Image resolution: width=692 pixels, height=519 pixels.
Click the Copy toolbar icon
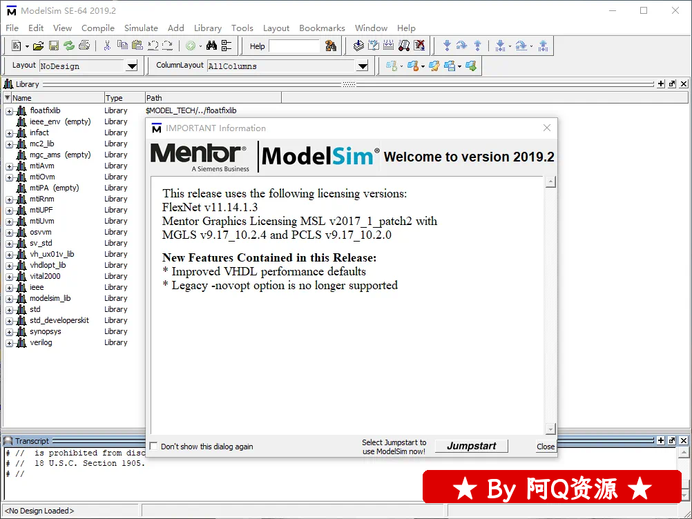point(122,46)
